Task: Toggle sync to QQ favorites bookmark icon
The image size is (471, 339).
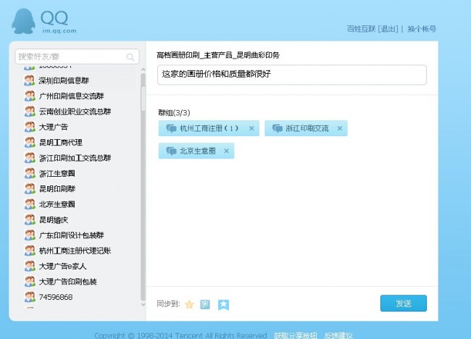Action: tap(223, 304)
